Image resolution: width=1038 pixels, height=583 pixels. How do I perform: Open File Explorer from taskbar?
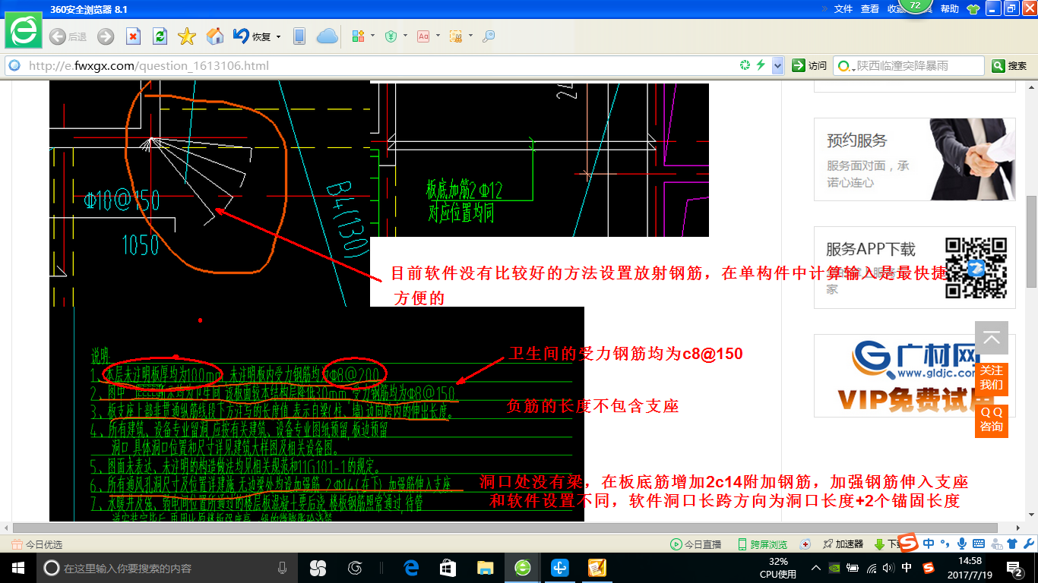click(485, 568)
